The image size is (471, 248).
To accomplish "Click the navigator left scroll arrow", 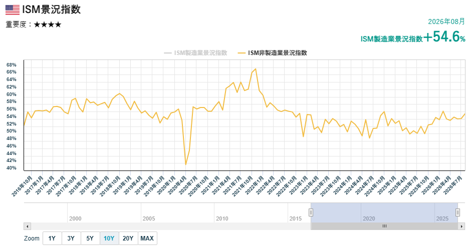I will pos(28,226).
